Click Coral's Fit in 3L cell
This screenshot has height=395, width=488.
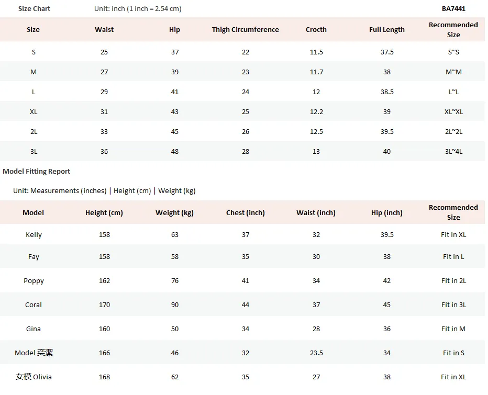pyautogui.click(x=453, y=305)
